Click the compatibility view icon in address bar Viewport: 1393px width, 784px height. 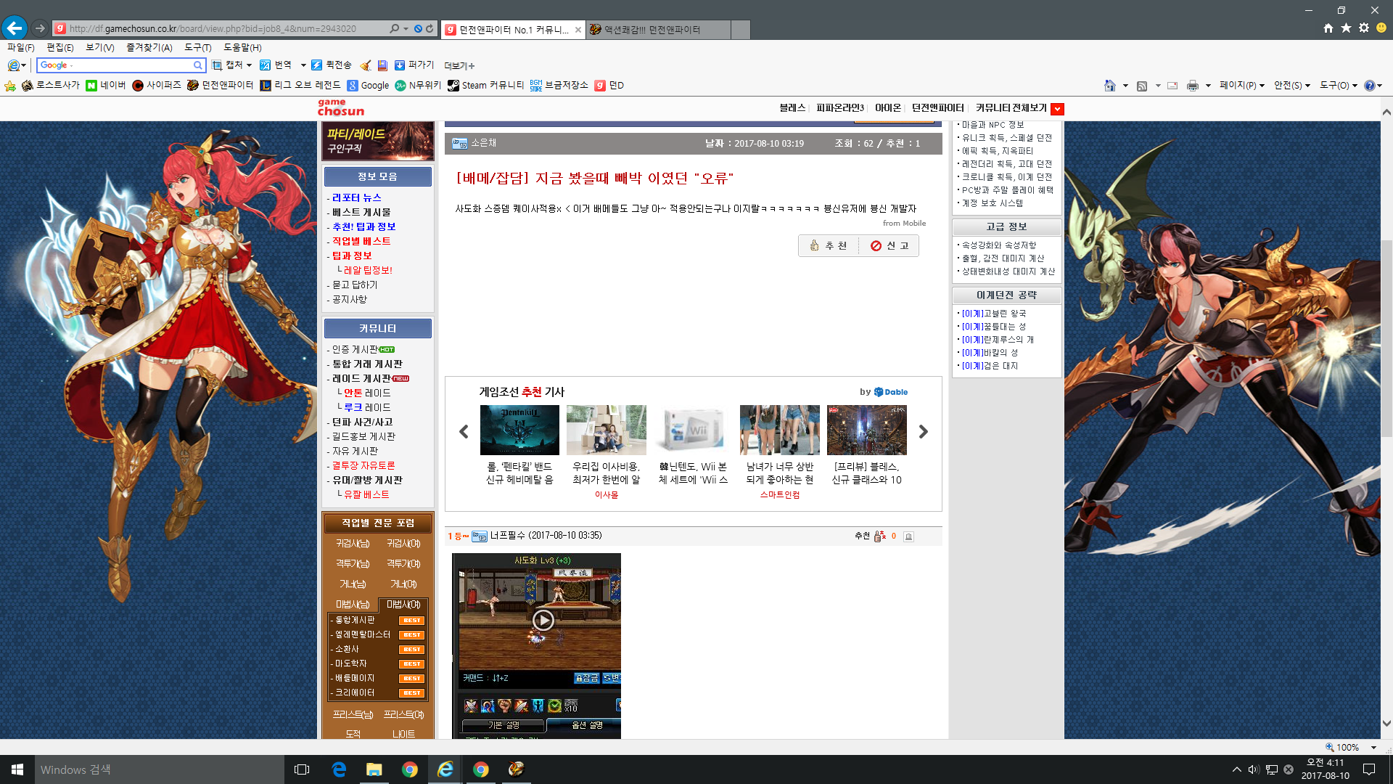(x=418, y=29)
